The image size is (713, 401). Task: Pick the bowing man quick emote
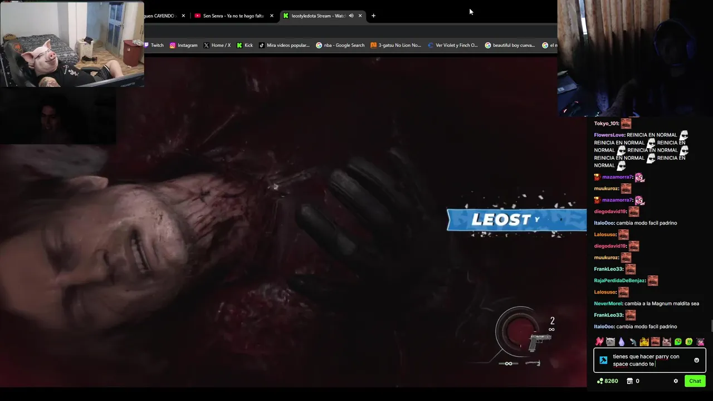click(x=633, y=341)
